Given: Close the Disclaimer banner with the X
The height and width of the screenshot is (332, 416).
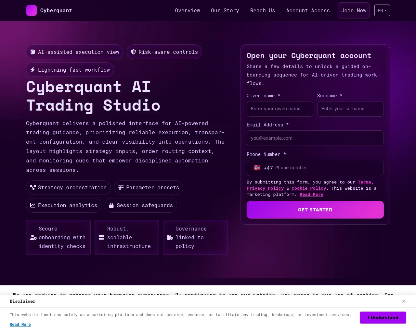Looking at the screenshot, I should tap(404, 301).
